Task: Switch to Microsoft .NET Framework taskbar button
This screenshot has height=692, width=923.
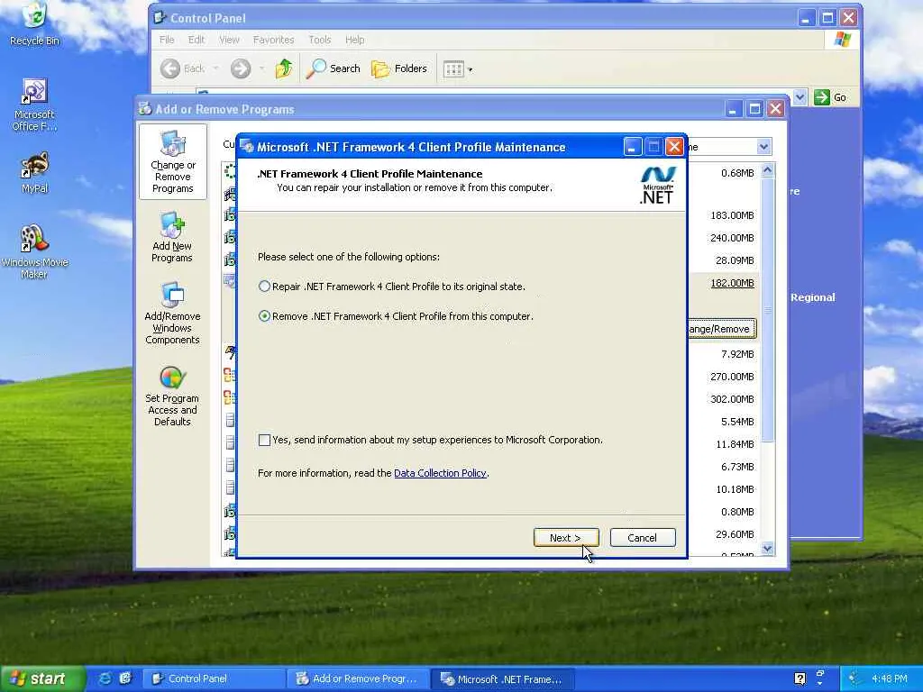Action: coord(502,678)
